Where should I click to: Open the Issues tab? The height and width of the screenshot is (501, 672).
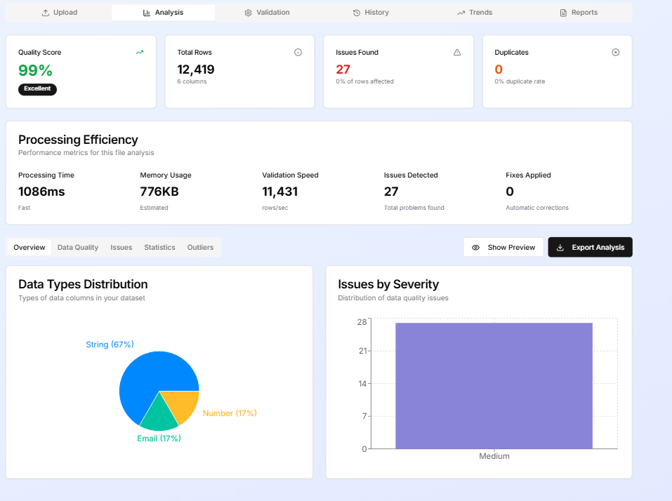121,247
